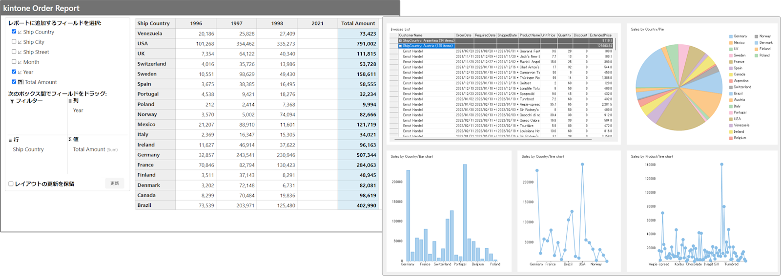
Task: Sort by CustomerName column in Invoices List
Action: click(427, 35)
